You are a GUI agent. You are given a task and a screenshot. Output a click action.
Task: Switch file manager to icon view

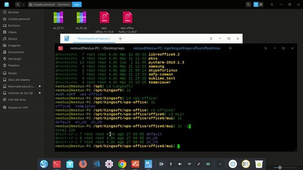[x=256, y=4]
